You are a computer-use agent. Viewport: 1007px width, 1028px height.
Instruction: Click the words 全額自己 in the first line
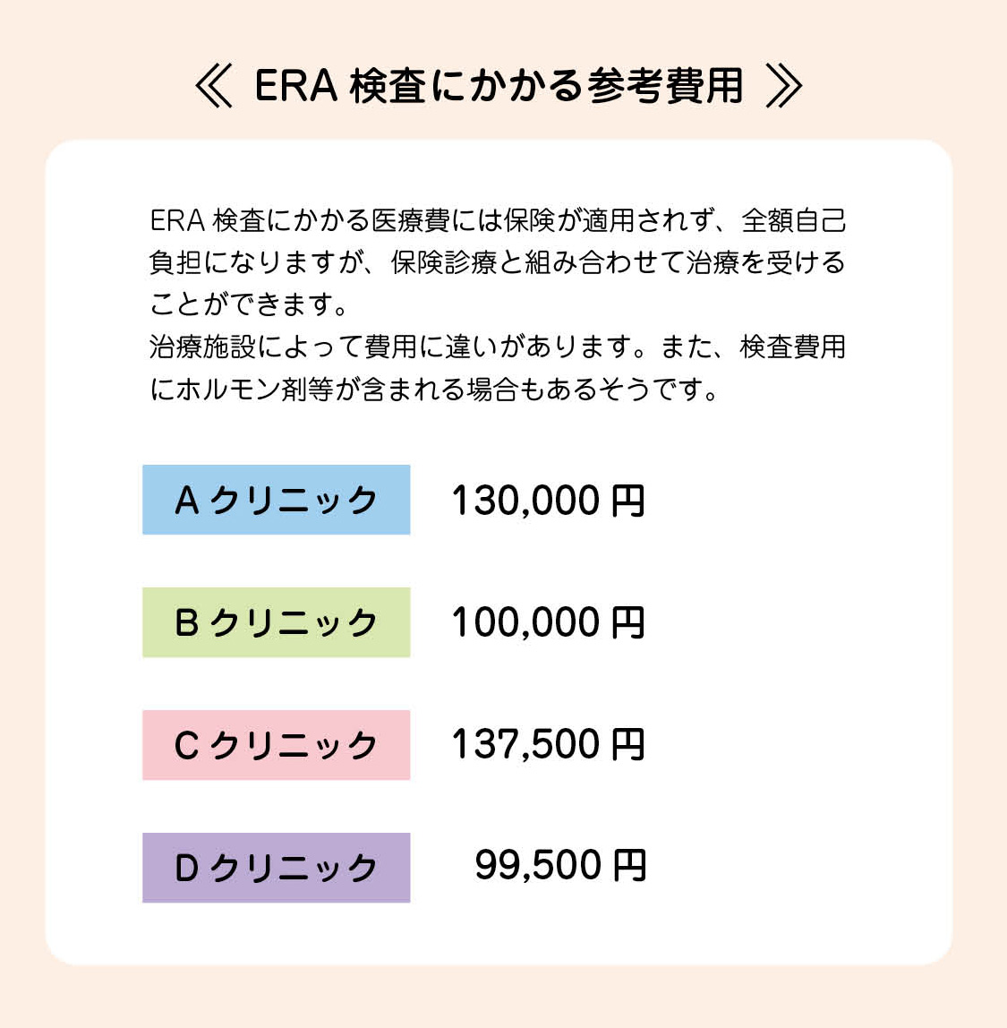[x=793, y=220]
